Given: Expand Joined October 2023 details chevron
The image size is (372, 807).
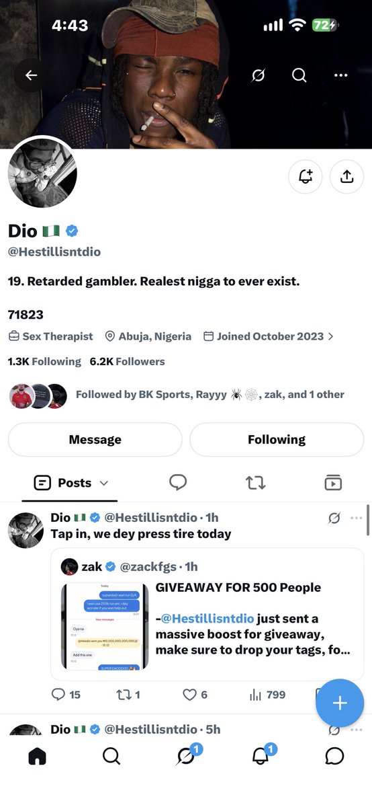Looking at the screenshot, I should (330, 336).
